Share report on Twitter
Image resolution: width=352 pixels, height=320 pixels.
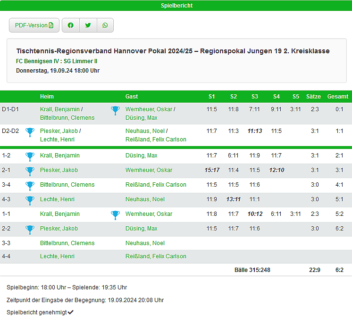pos(88,25)
